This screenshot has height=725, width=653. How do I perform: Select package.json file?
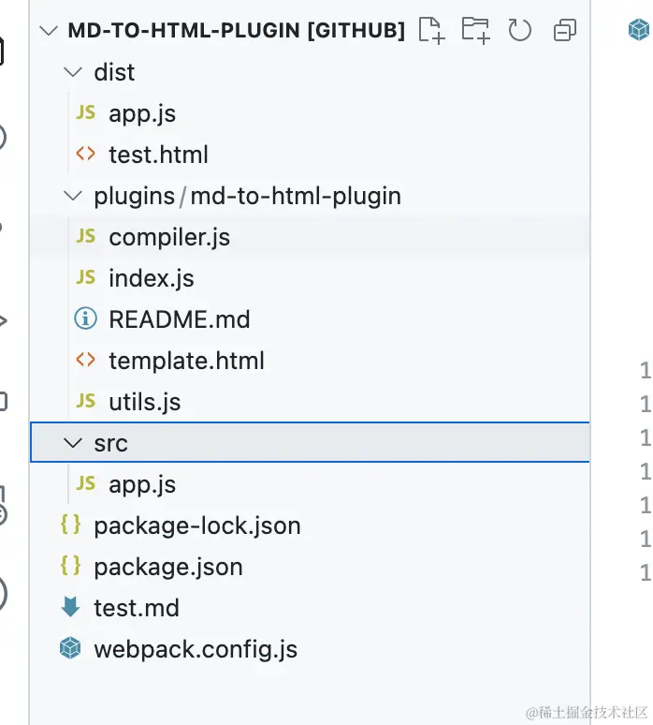167,567
